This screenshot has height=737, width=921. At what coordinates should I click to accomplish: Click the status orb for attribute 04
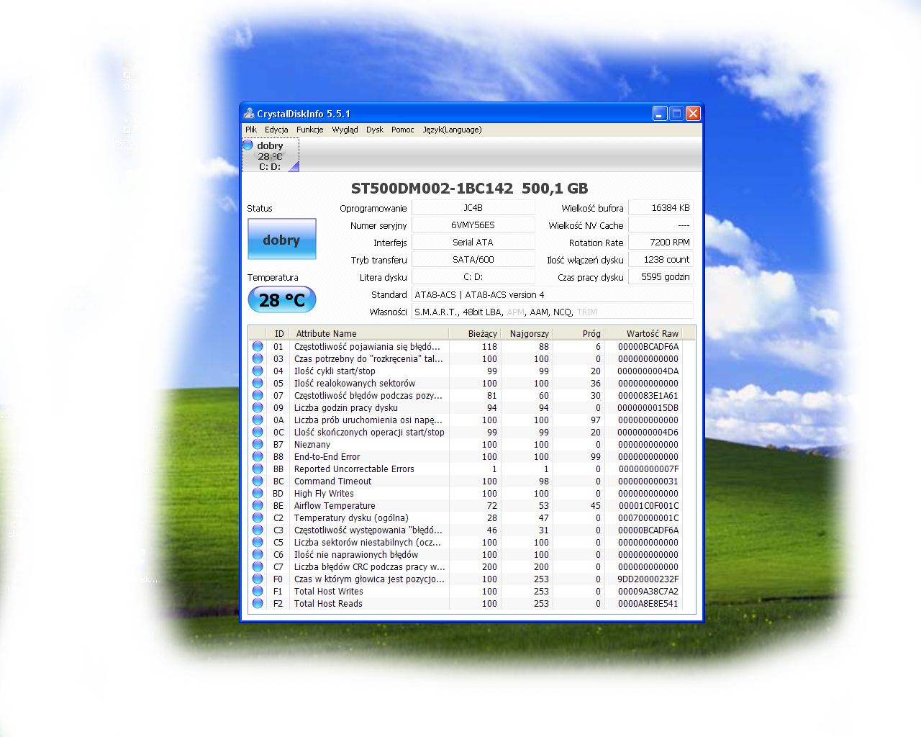(x=258, y=371)
